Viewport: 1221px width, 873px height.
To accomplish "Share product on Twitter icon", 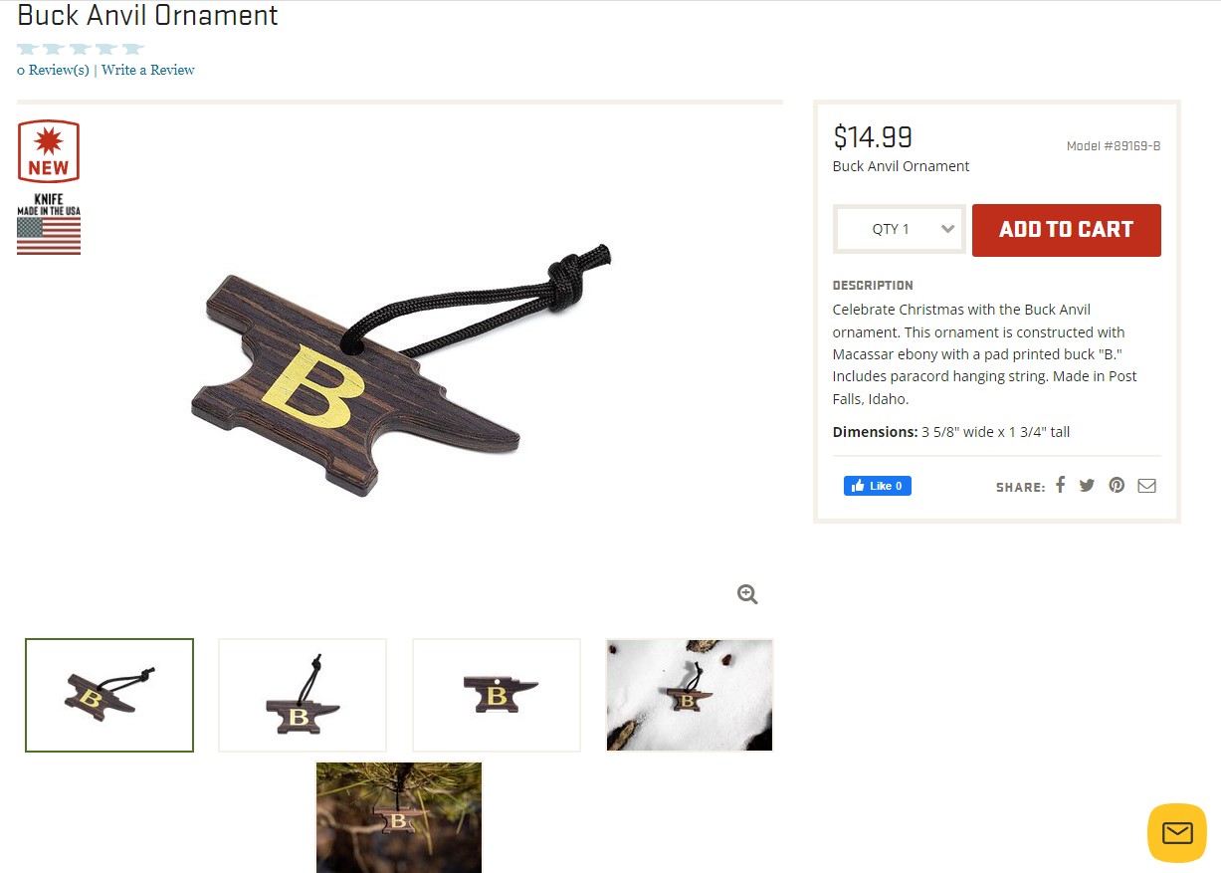I will pyautogui.click(x=1087, y=486).
